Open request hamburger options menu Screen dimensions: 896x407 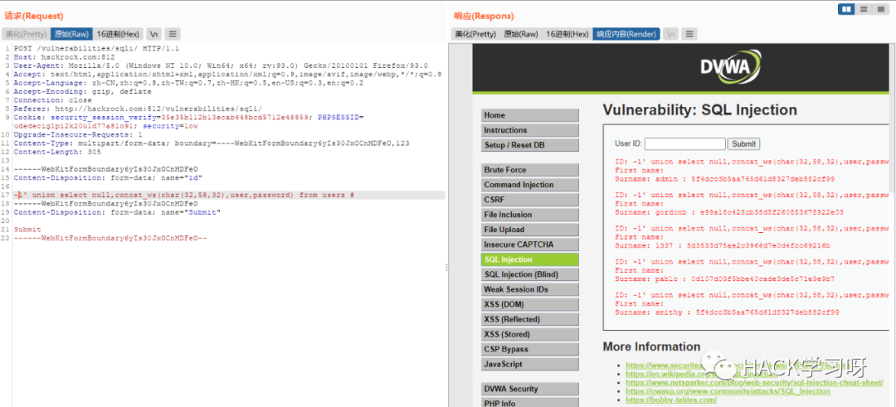point(173,34)
